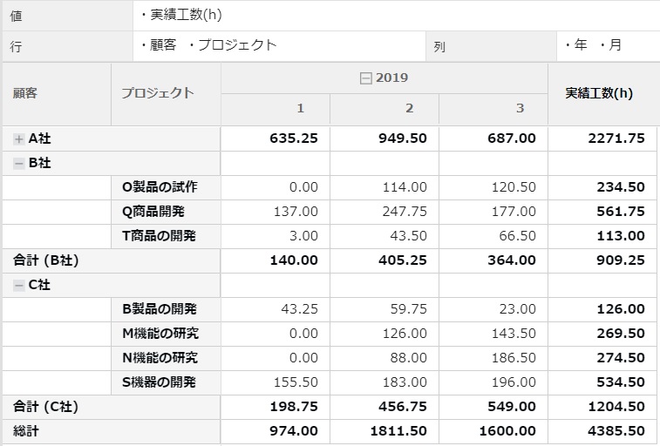Collapse the B社 customer group
This screenshot has width=660, height=446.
point(19,163)
